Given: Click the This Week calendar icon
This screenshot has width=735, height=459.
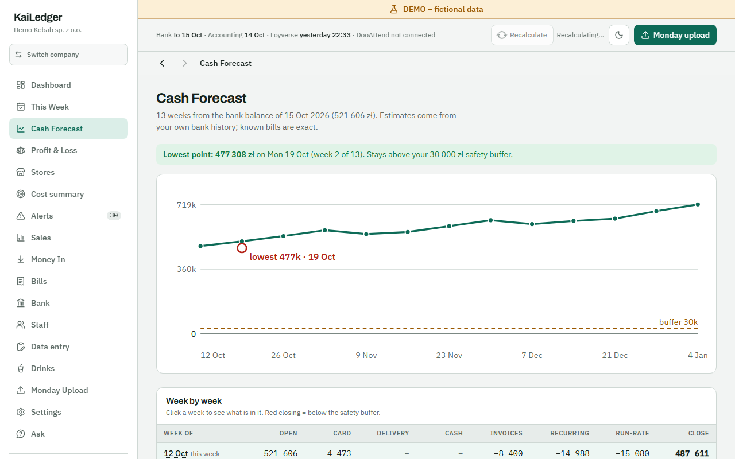Looking at the screenshot, I should [x=21, y=107].
